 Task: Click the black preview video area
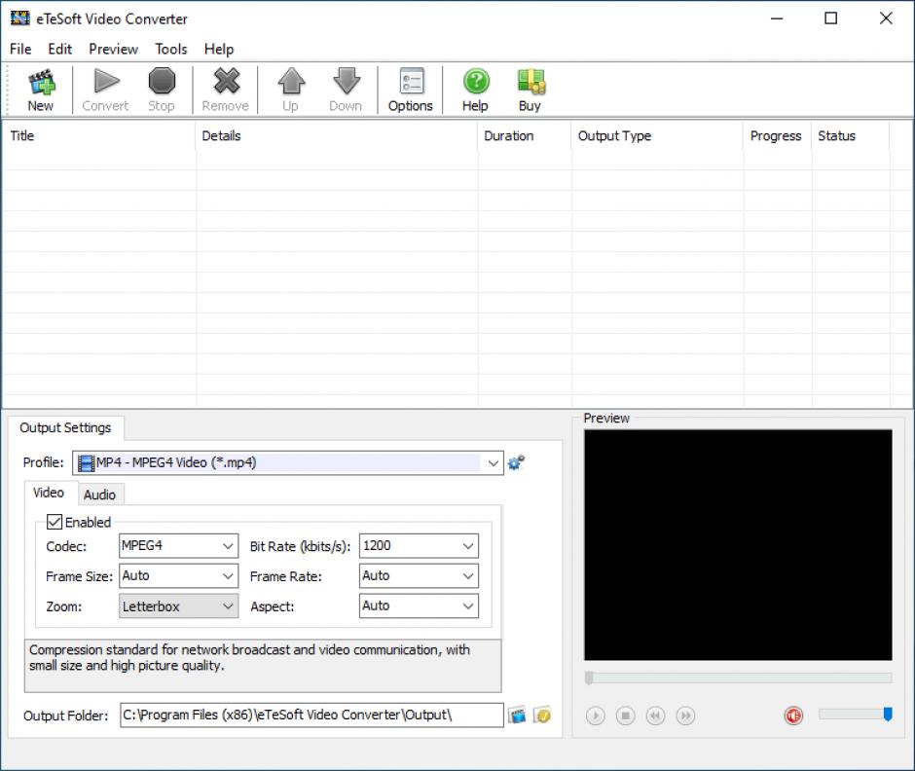coord(738,545)
